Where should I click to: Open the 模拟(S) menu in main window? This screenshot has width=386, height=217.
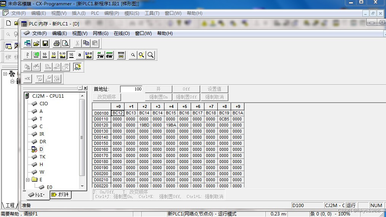click(132, 13)
